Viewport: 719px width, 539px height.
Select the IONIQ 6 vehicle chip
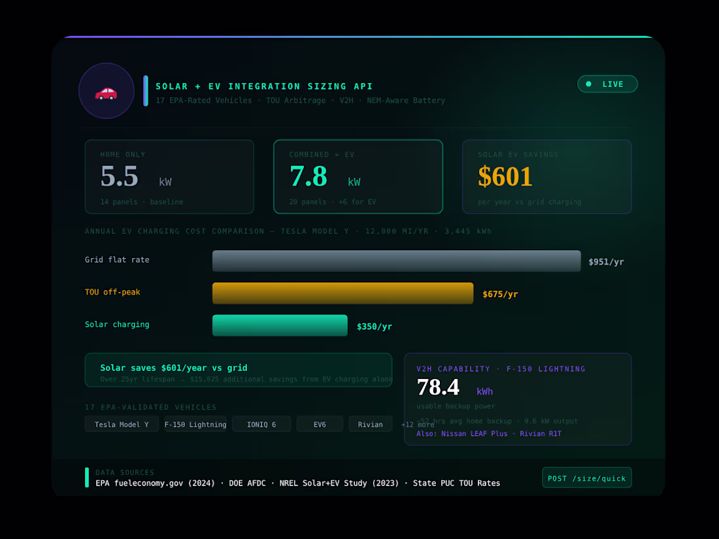pyautogui.click(x=261, y=424)
